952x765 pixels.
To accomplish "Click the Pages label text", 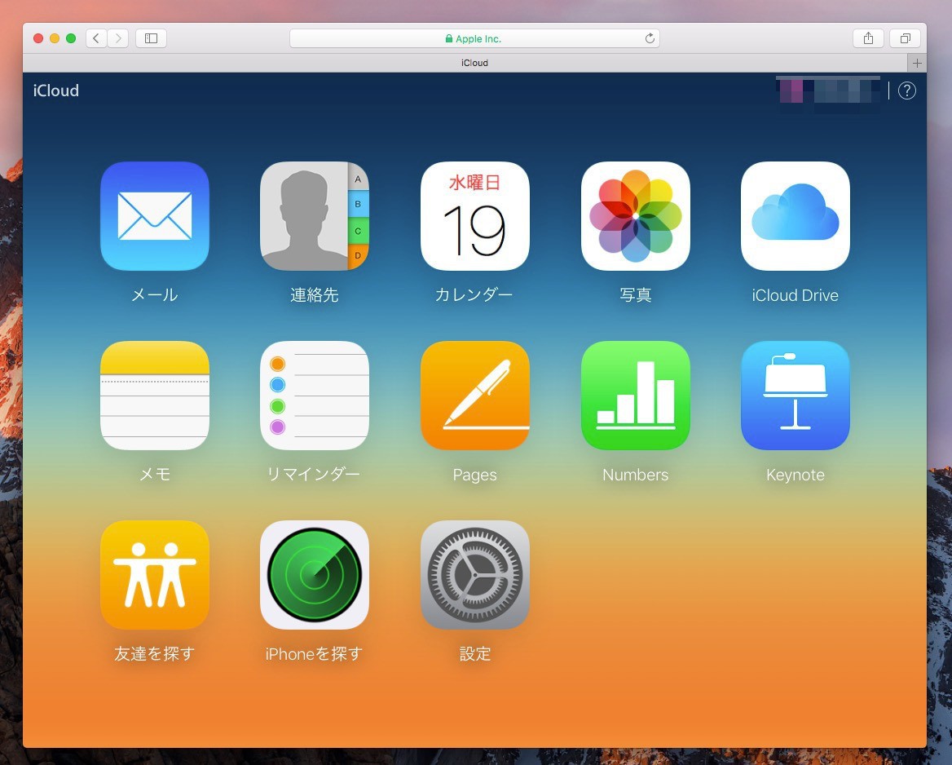I will click(x=475, y=475).
